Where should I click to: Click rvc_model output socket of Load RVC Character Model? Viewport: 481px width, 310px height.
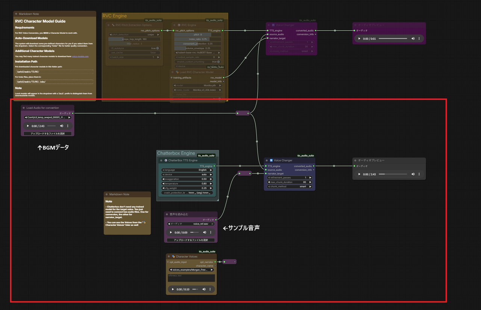pyautogui.click(x=224, y=78)
